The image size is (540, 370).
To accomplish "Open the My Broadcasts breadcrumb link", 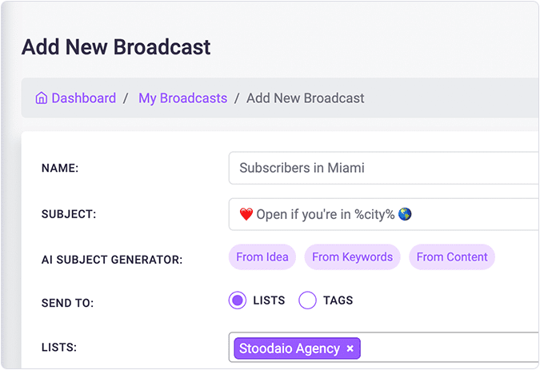I will coord(182,98).
